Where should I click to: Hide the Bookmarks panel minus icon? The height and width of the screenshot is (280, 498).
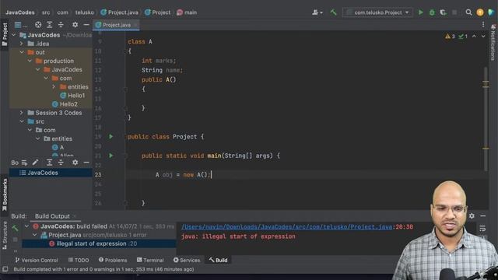(x=86, y=163)
